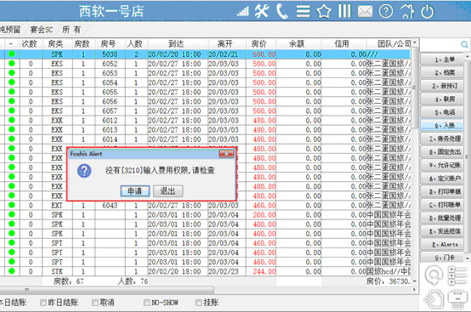
Task: Click the star favorites icon
Action: click(324, 12)
